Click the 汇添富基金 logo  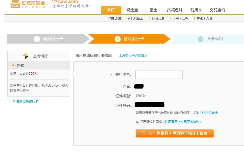(28, 4)
